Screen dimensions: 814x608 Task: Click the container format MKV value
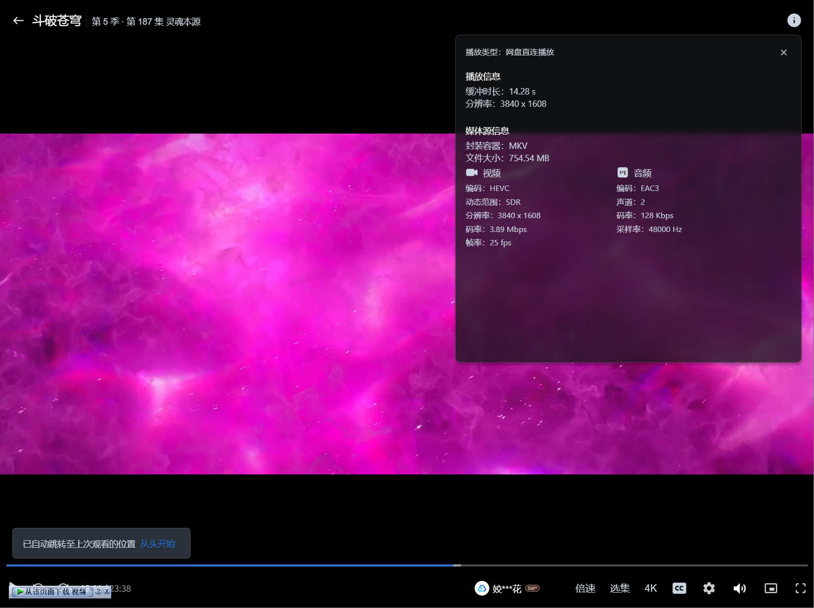[518, 146]
